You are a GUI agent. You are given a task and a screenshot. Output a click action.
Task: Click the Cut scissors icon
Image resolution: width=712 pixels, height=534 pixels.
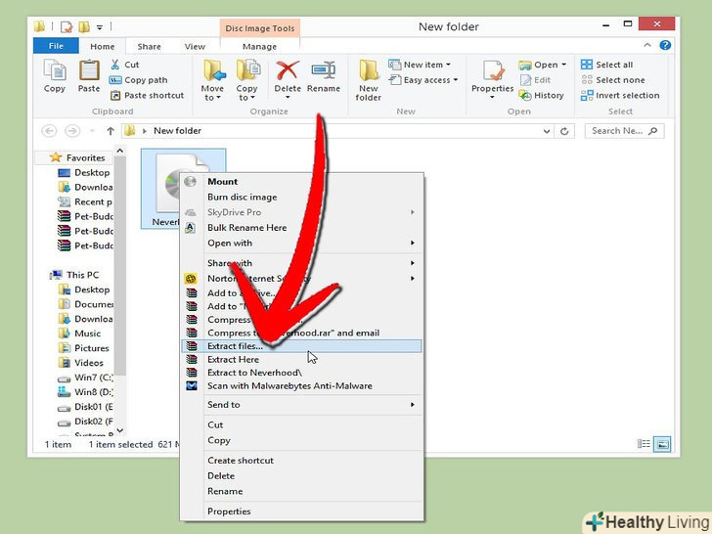(116, 65)
